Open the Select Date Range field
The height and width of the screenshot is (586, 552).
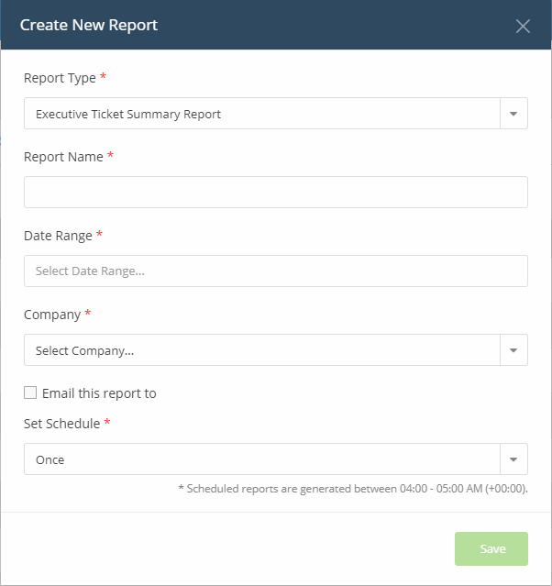click(276, 271)
